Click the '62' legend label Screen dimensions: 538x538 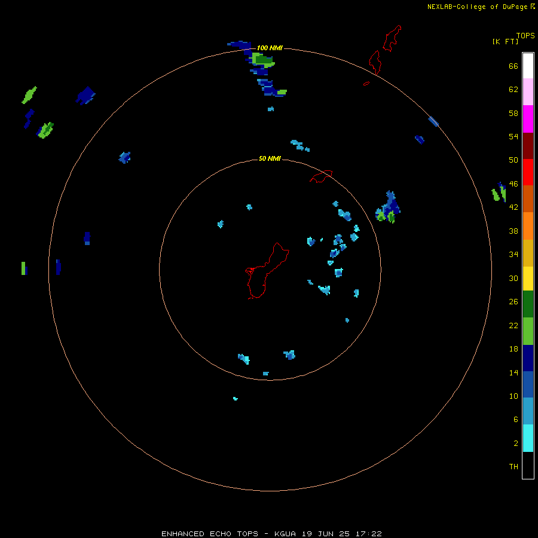[x=513, y=90]
